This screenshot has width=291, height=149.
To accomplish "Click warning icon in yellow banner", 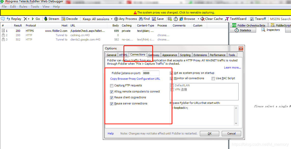I will pyautogui.click(x=135, y=13).
